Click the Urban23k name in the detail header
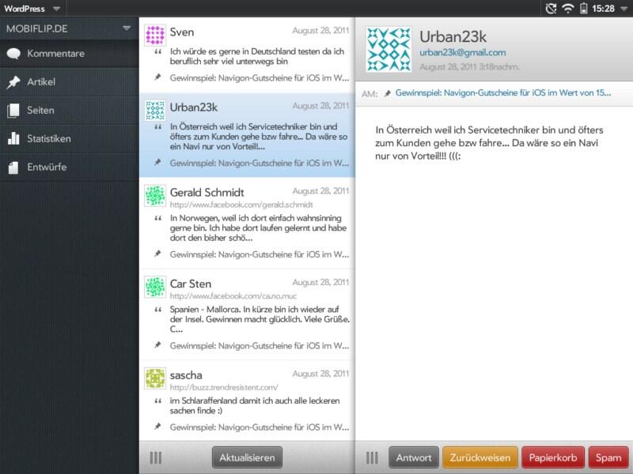The width and height of the screenshot is (633, 474). (453, 36)
